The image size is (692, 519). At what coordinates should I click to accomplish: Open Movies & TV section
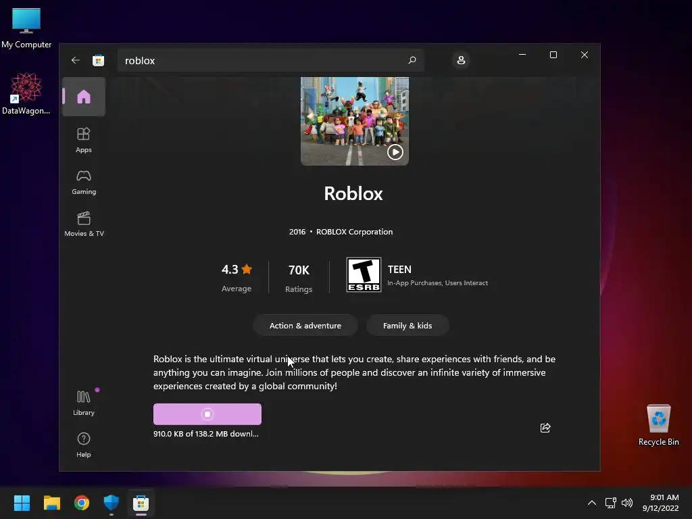tap(84, 224)
